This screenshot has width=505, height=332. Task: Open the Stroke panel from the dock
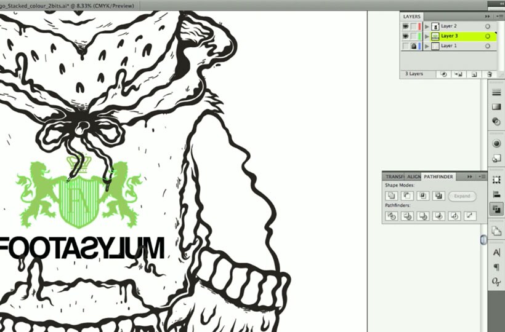496,93
